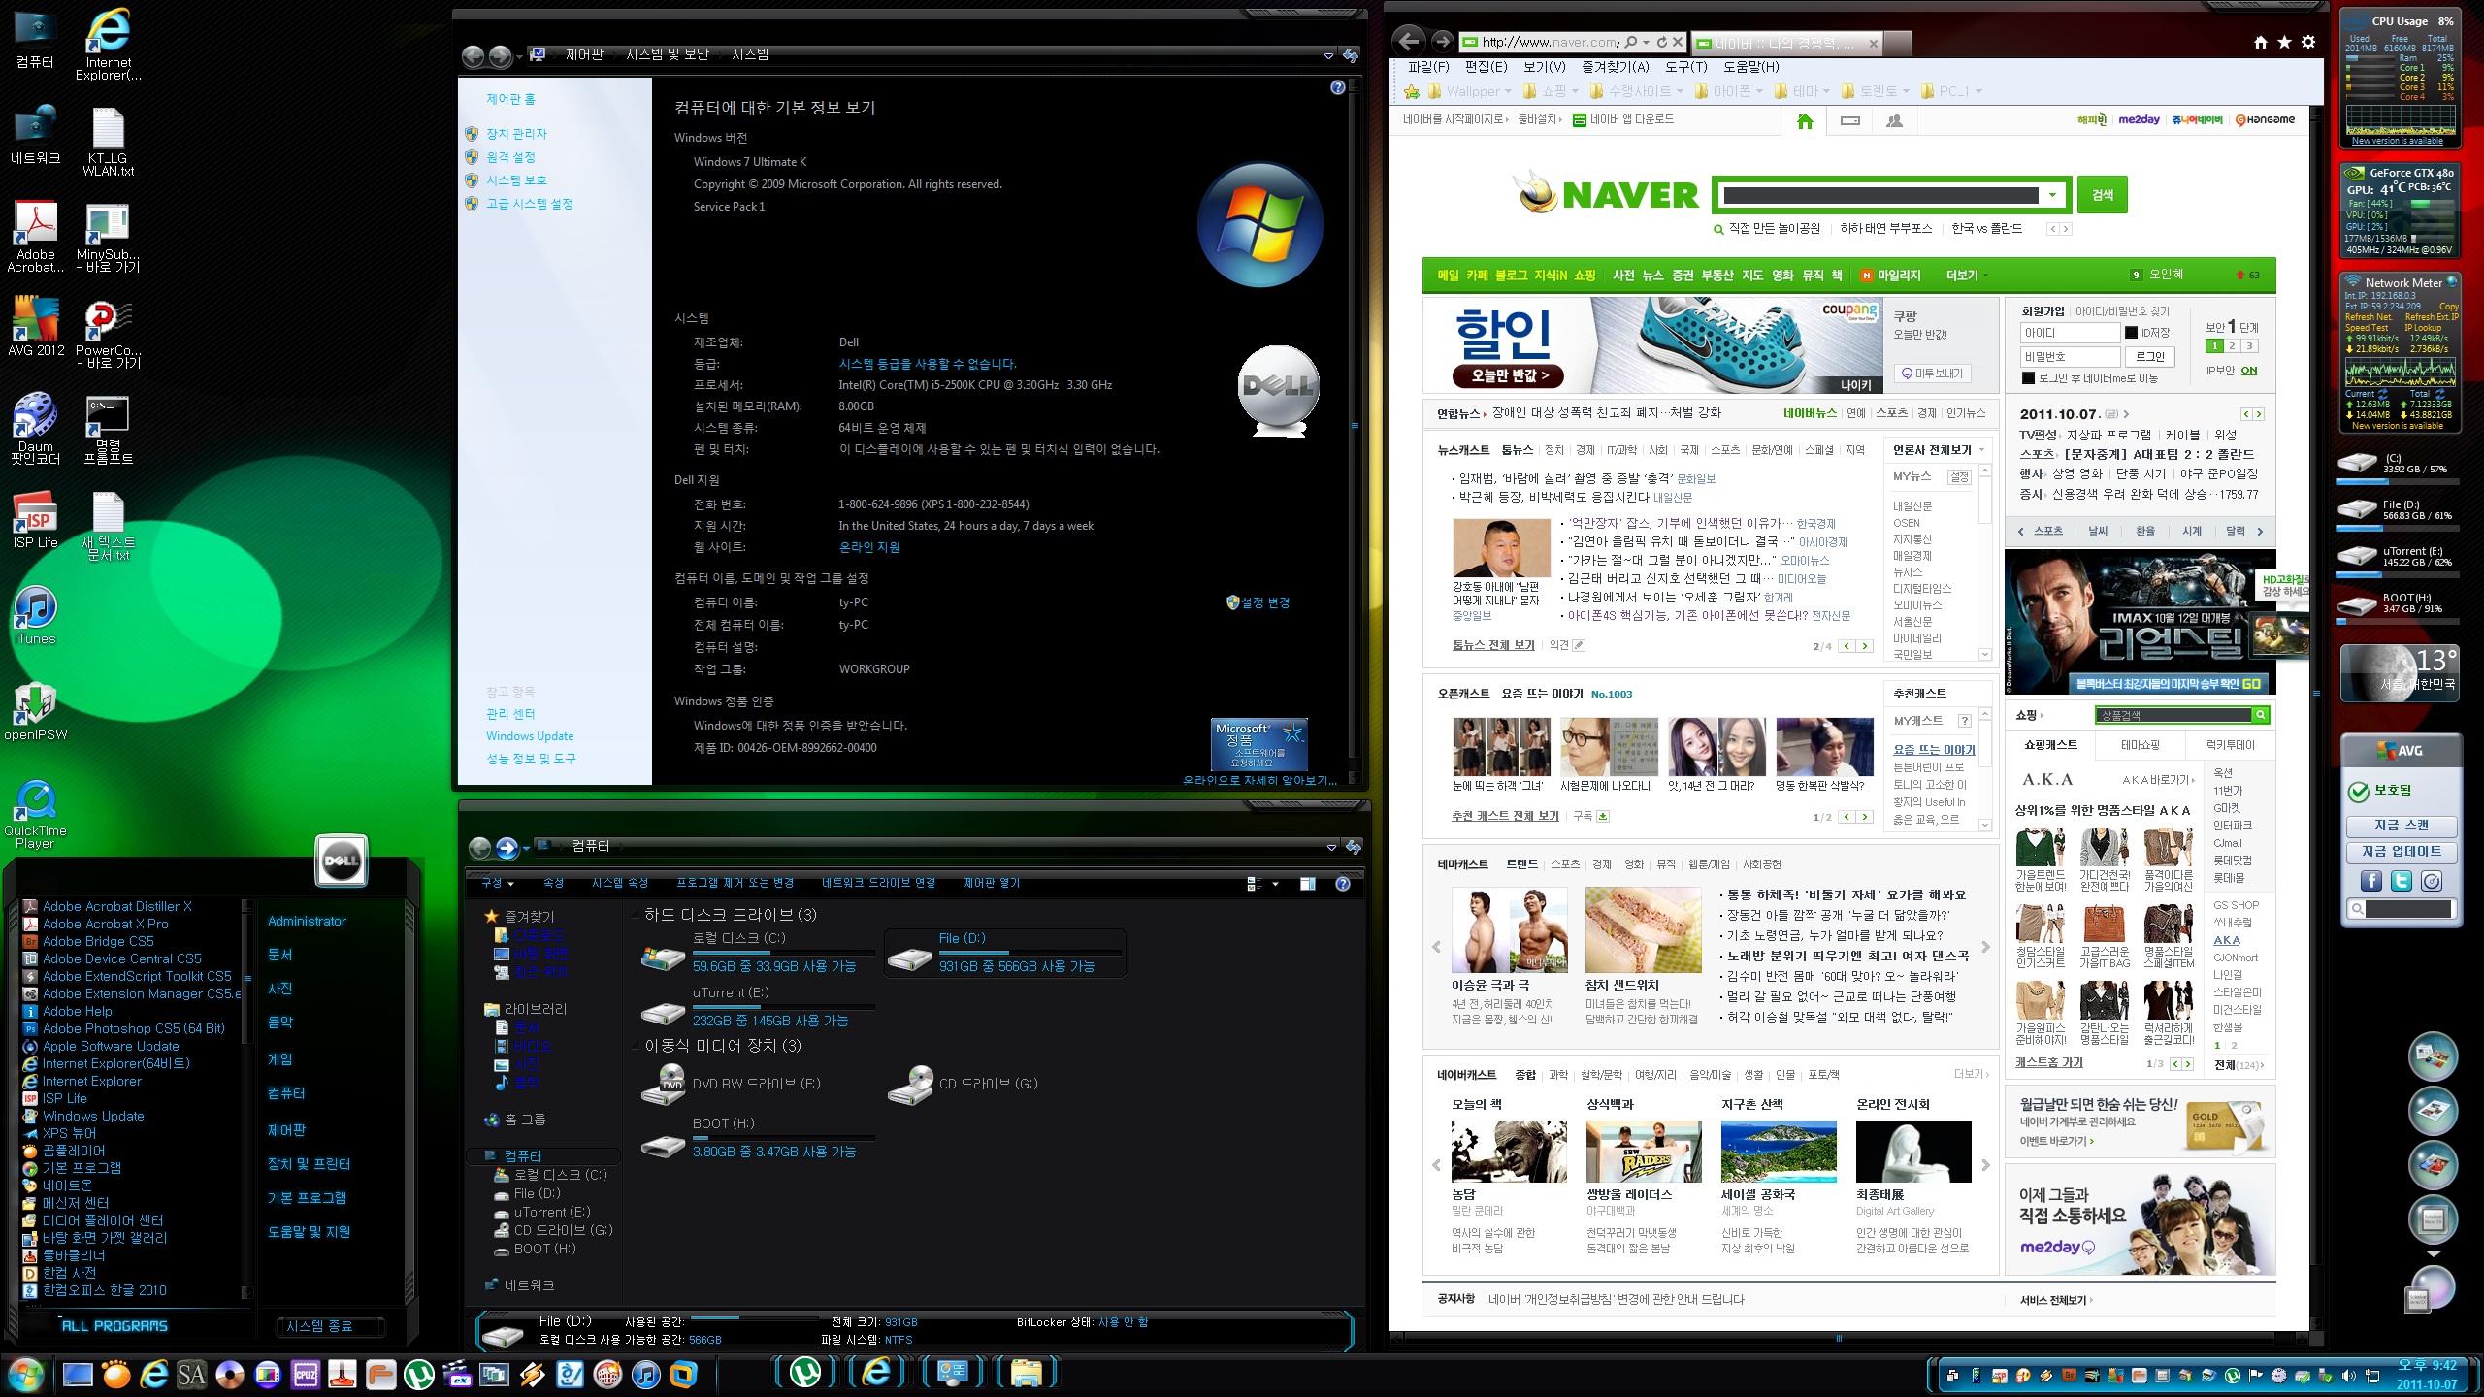Click running Internet Explorer taskbar button
This screenshot has height=1397, width=2484.
coord(877,1373)
